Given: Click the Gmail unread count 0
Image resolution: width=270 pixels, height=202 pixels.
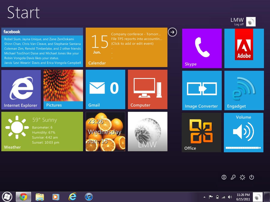Looking at the screenshot, I should [x=114, y=88].
